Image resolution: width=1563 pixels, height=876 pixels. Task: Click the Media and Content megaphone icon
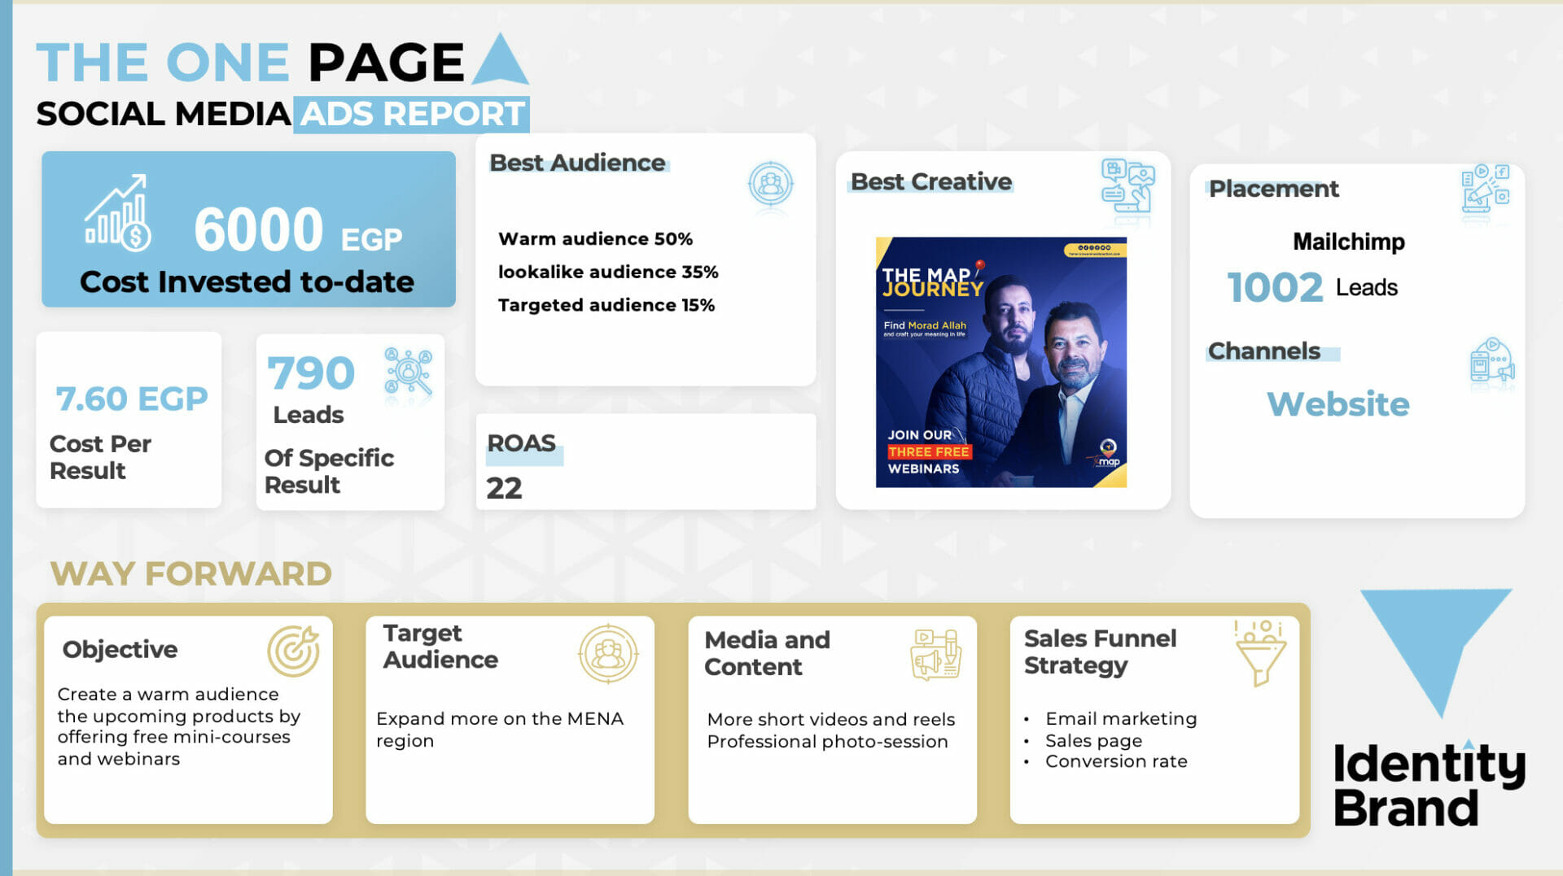pyautogui.click(x=935, y=654)
